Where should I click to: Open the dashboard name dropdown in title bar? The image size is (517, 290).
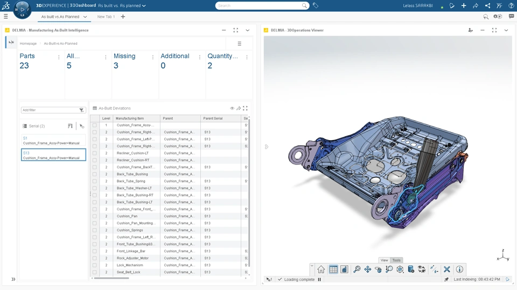click(x=144, y=5)
